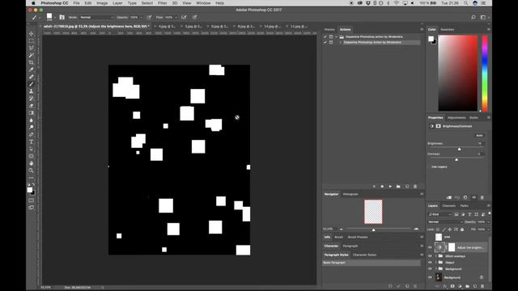The width and height of the screenshot is (518, 291).
Task: Click the rainbow hue strip
Action: click(x=485, y=74)
